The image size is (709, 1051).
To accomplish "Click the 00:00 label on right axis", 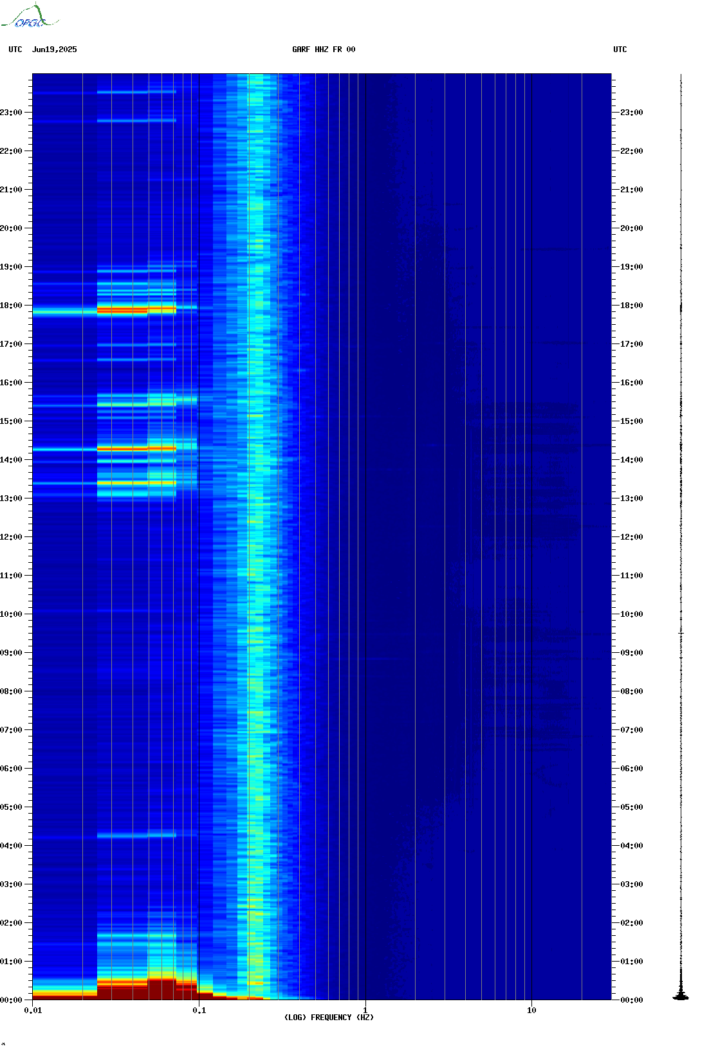I will (632, 1000).
